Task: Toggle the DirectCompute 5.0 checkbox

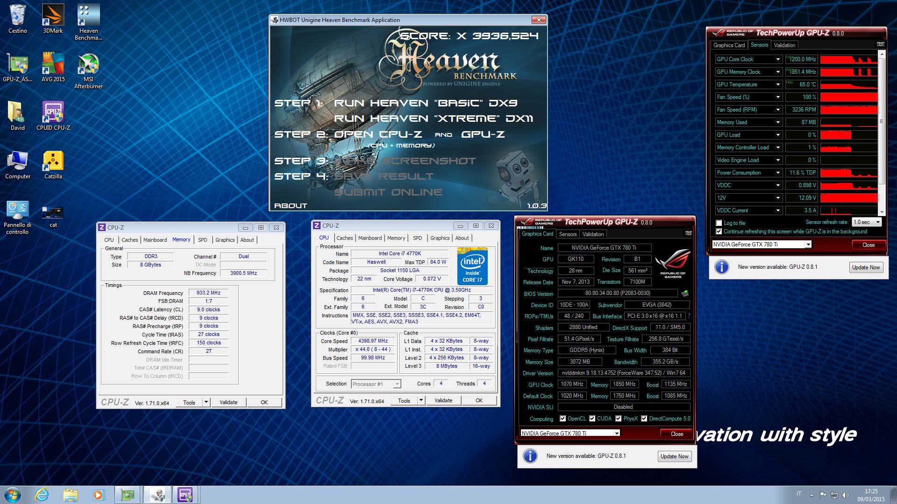Action: click(644, 419)
